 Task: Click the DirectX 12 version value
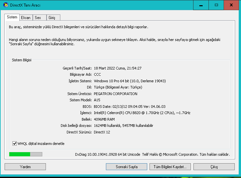102,132
